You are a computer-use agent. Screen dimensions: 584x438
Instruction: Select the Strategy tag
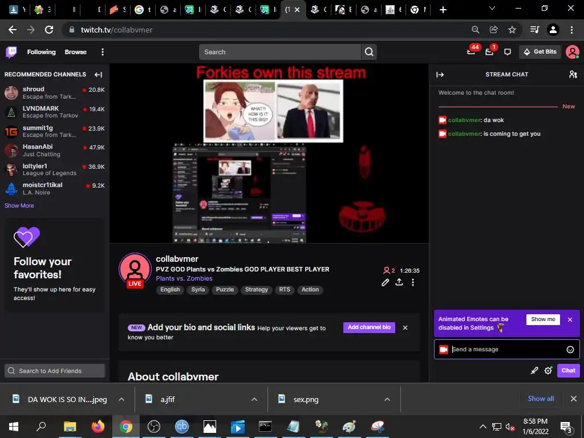[257, 290]
